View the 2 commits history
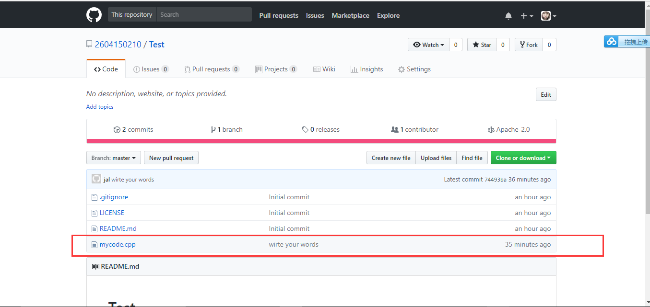 (x=133, y=129)
